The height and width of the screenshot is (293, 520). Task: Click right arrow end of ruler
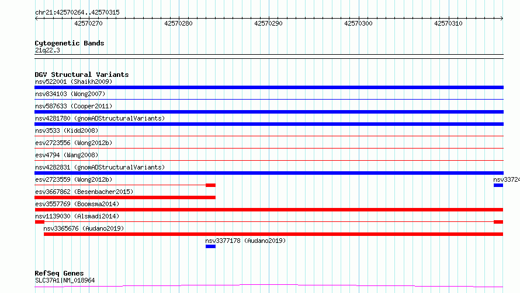click(x=502, y=18)
